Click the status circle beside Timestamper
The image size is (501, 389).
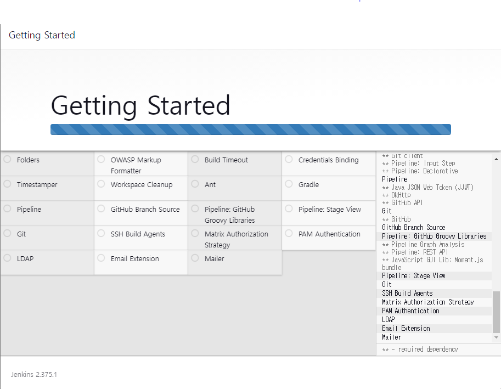(7, 184)
